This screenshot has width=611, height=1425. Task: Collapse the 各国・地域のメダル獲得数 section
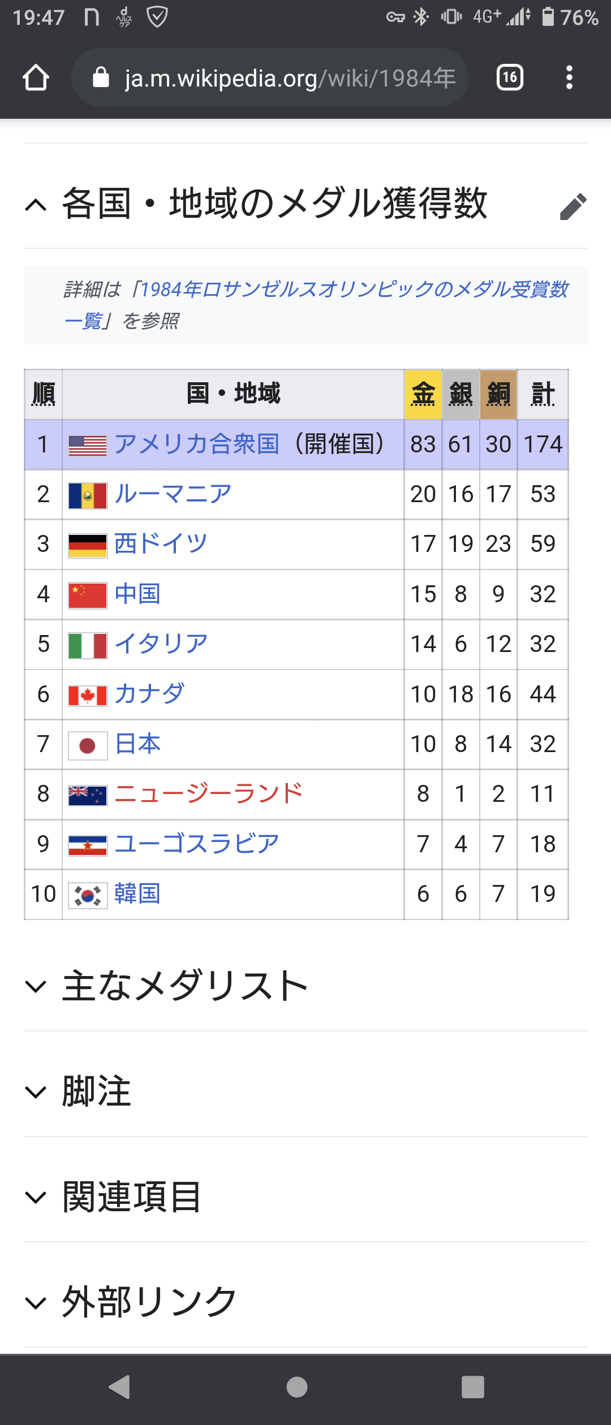pos(36,205)
